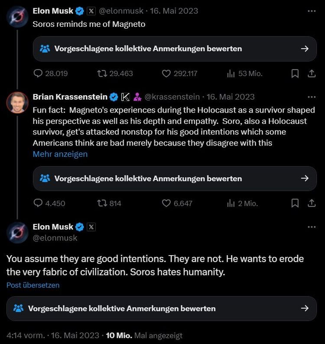Image resolution: width=325 pixels, height=344 pixels.
Task: Like Brian Krassenstein's post
Action: click(166, 203)
